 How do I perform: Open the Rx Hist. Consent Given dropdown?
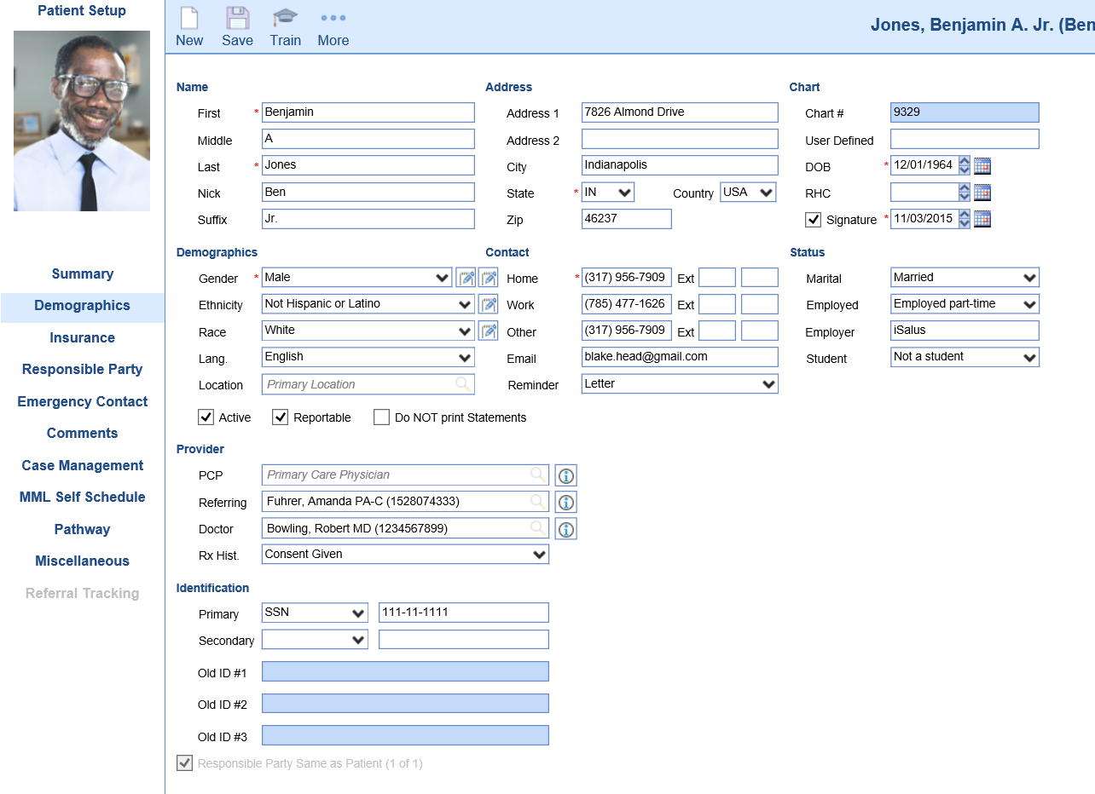pos(405,555)
